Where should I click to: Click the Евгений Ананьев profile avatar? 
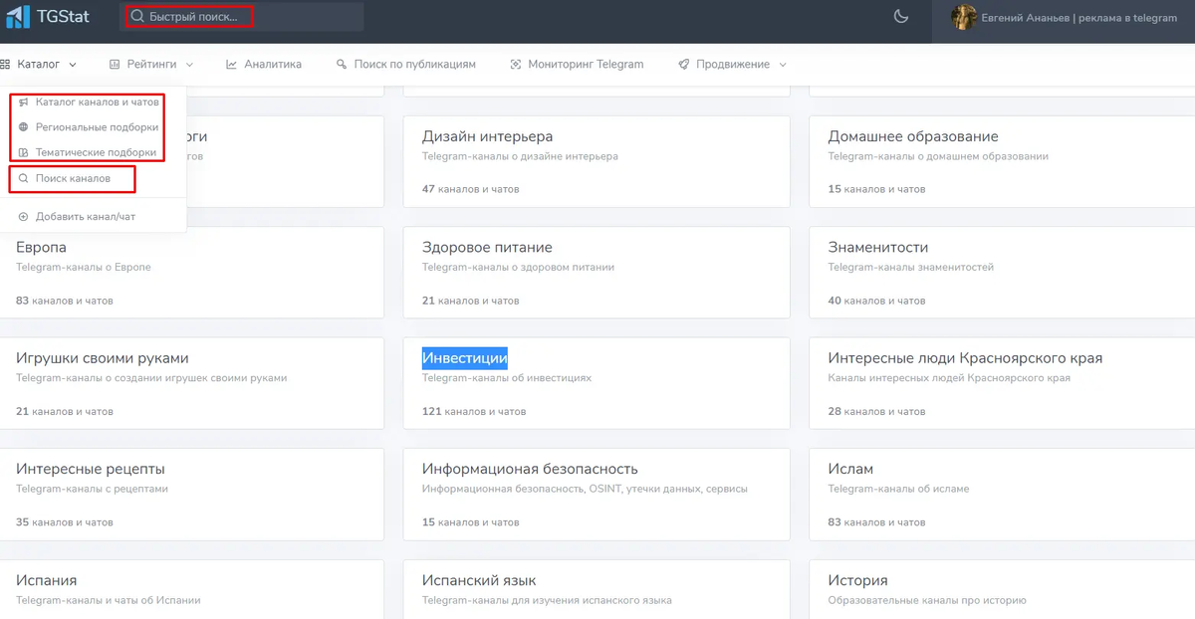tap(964, 16)
